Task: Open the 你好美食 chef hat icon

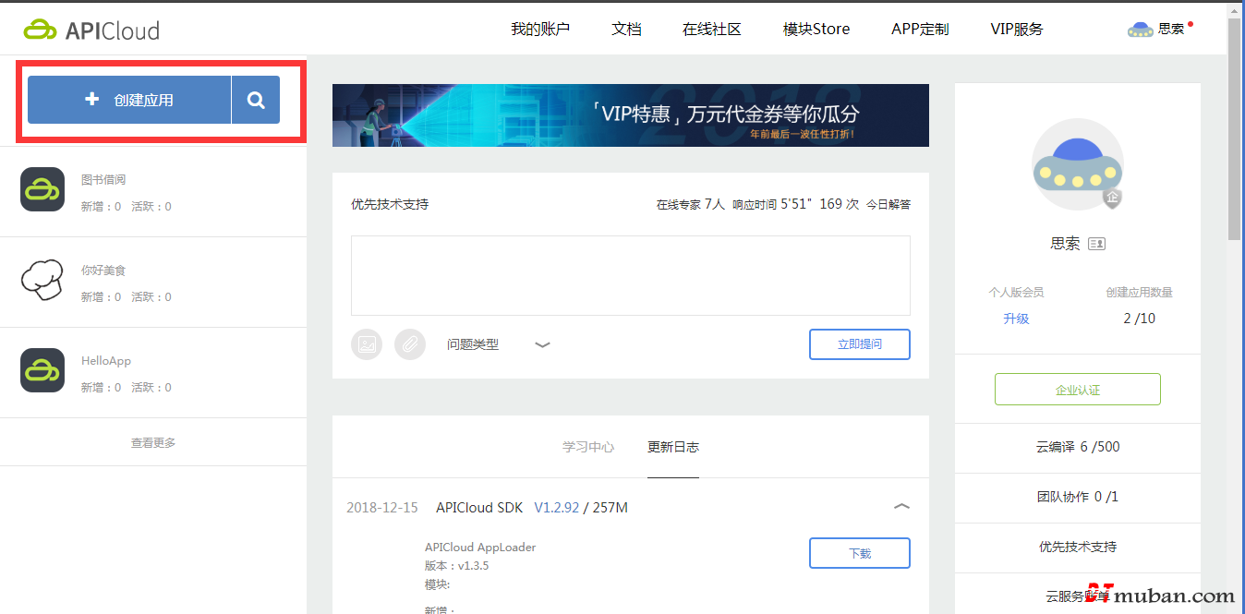Action: tap(42, 280)
